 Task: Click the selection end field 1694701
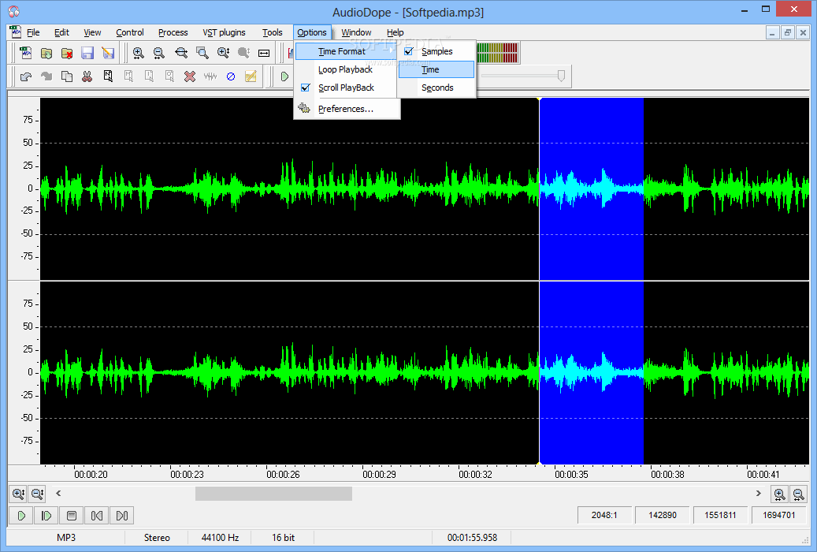[779, 516]
